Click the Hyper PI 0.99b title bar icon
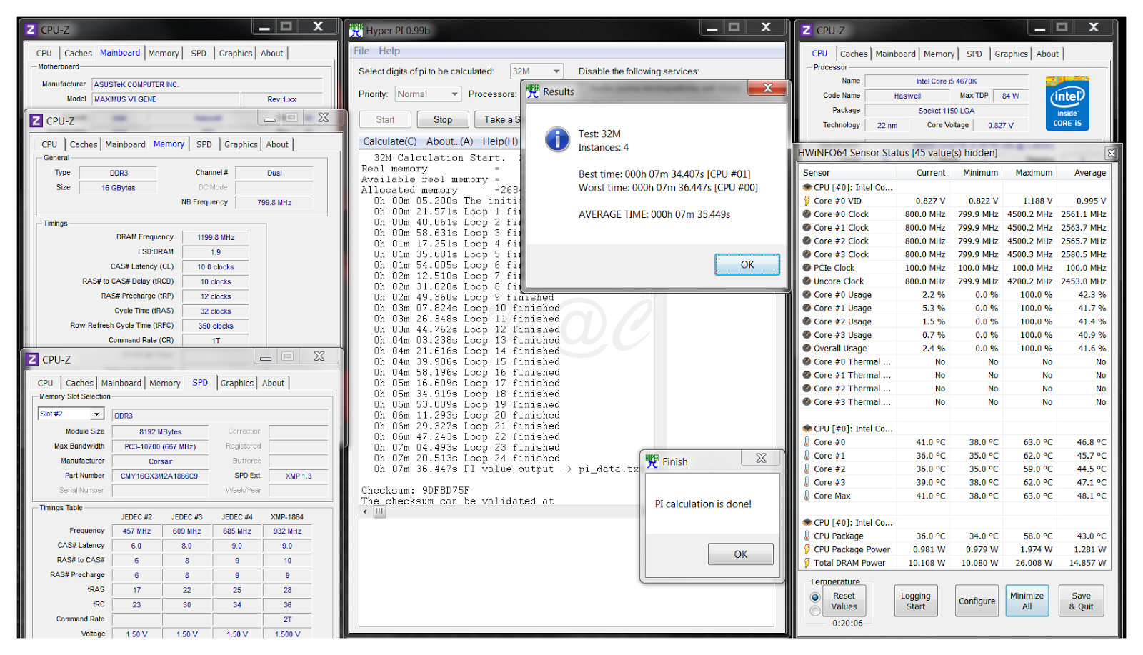Viewport: 1143px width, 655px height. tap(356, 30)
